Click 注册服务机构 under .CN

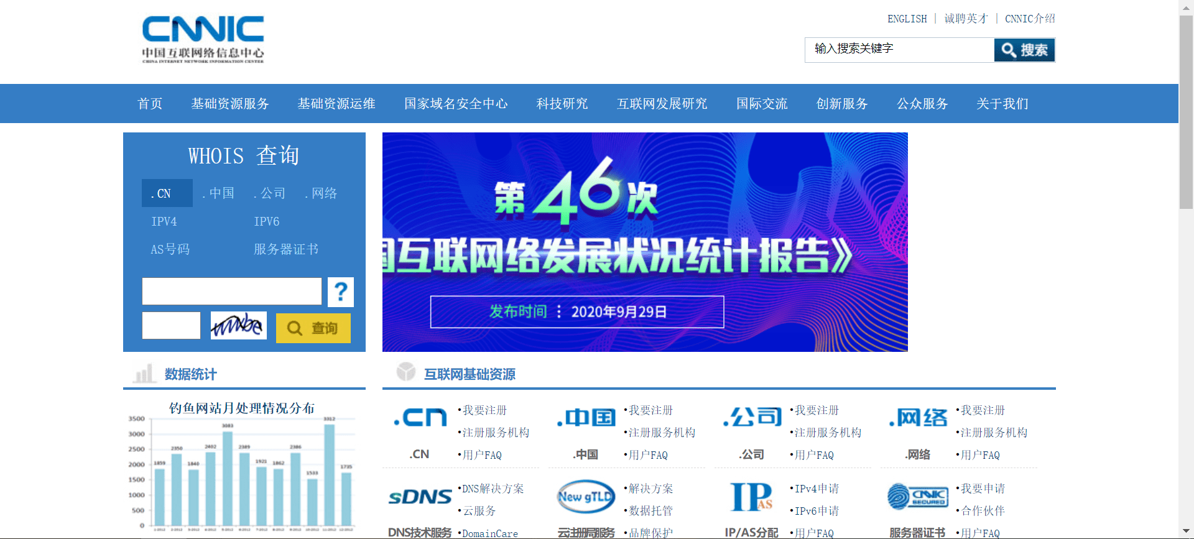click(x=496, y=433)
